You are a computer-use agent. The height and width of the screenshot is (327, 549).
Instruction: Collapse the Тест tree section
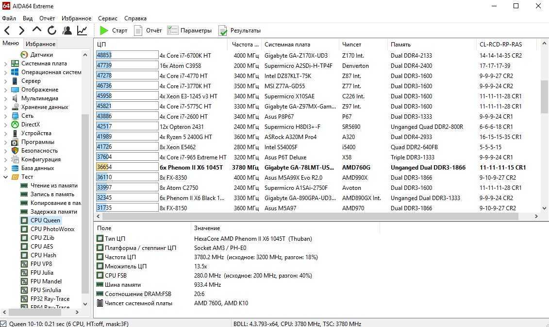tap(6, 177)
